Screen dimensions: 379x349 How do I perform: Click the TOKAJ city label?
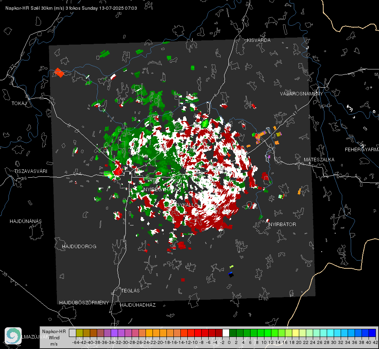pyautogui.click(x=19, y=104)
